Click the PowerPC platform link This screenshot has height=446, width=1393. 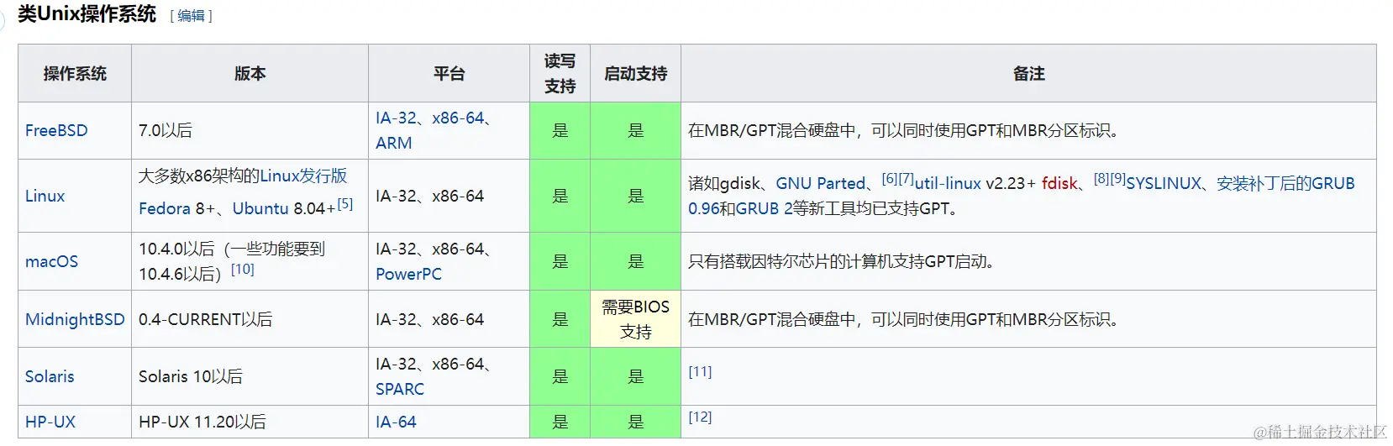(x=408, y=274)
